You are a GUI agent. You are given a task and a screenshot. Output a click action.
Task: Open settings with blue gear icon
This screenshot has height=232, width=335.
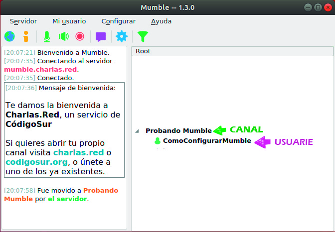pos(122,36)
